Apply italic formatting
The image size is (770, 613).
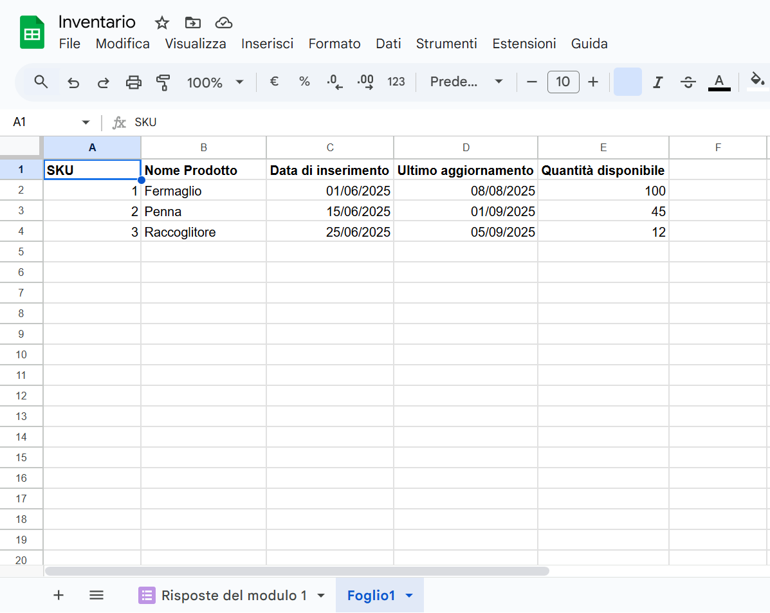tap(657, 82)
